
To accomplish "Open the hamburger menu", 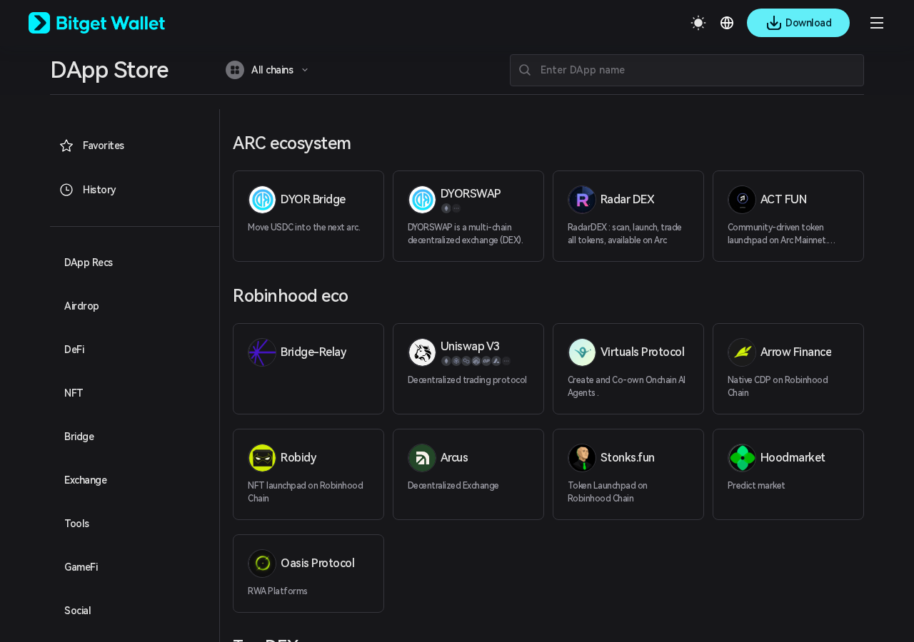I will coord(877,23).
